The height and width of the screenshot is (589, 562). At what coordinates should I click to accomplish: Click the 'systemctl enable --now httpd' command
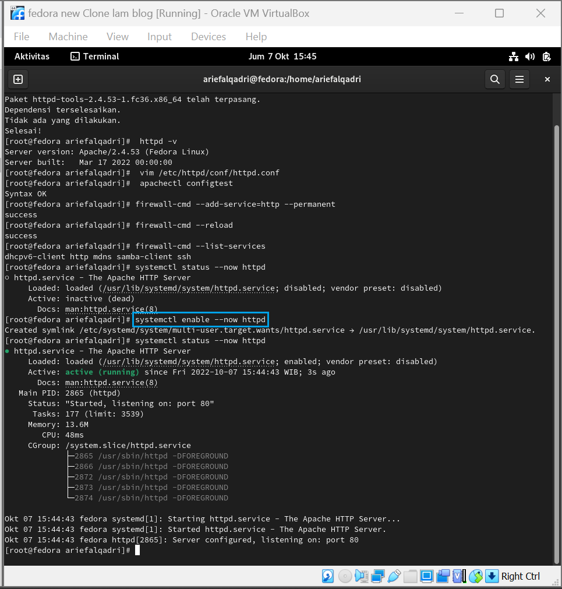(200, 320)
